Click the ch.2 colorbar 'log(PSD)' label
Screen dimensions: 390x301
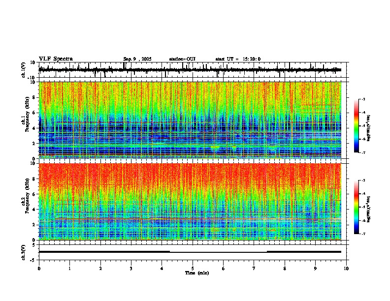coord(369,209)
